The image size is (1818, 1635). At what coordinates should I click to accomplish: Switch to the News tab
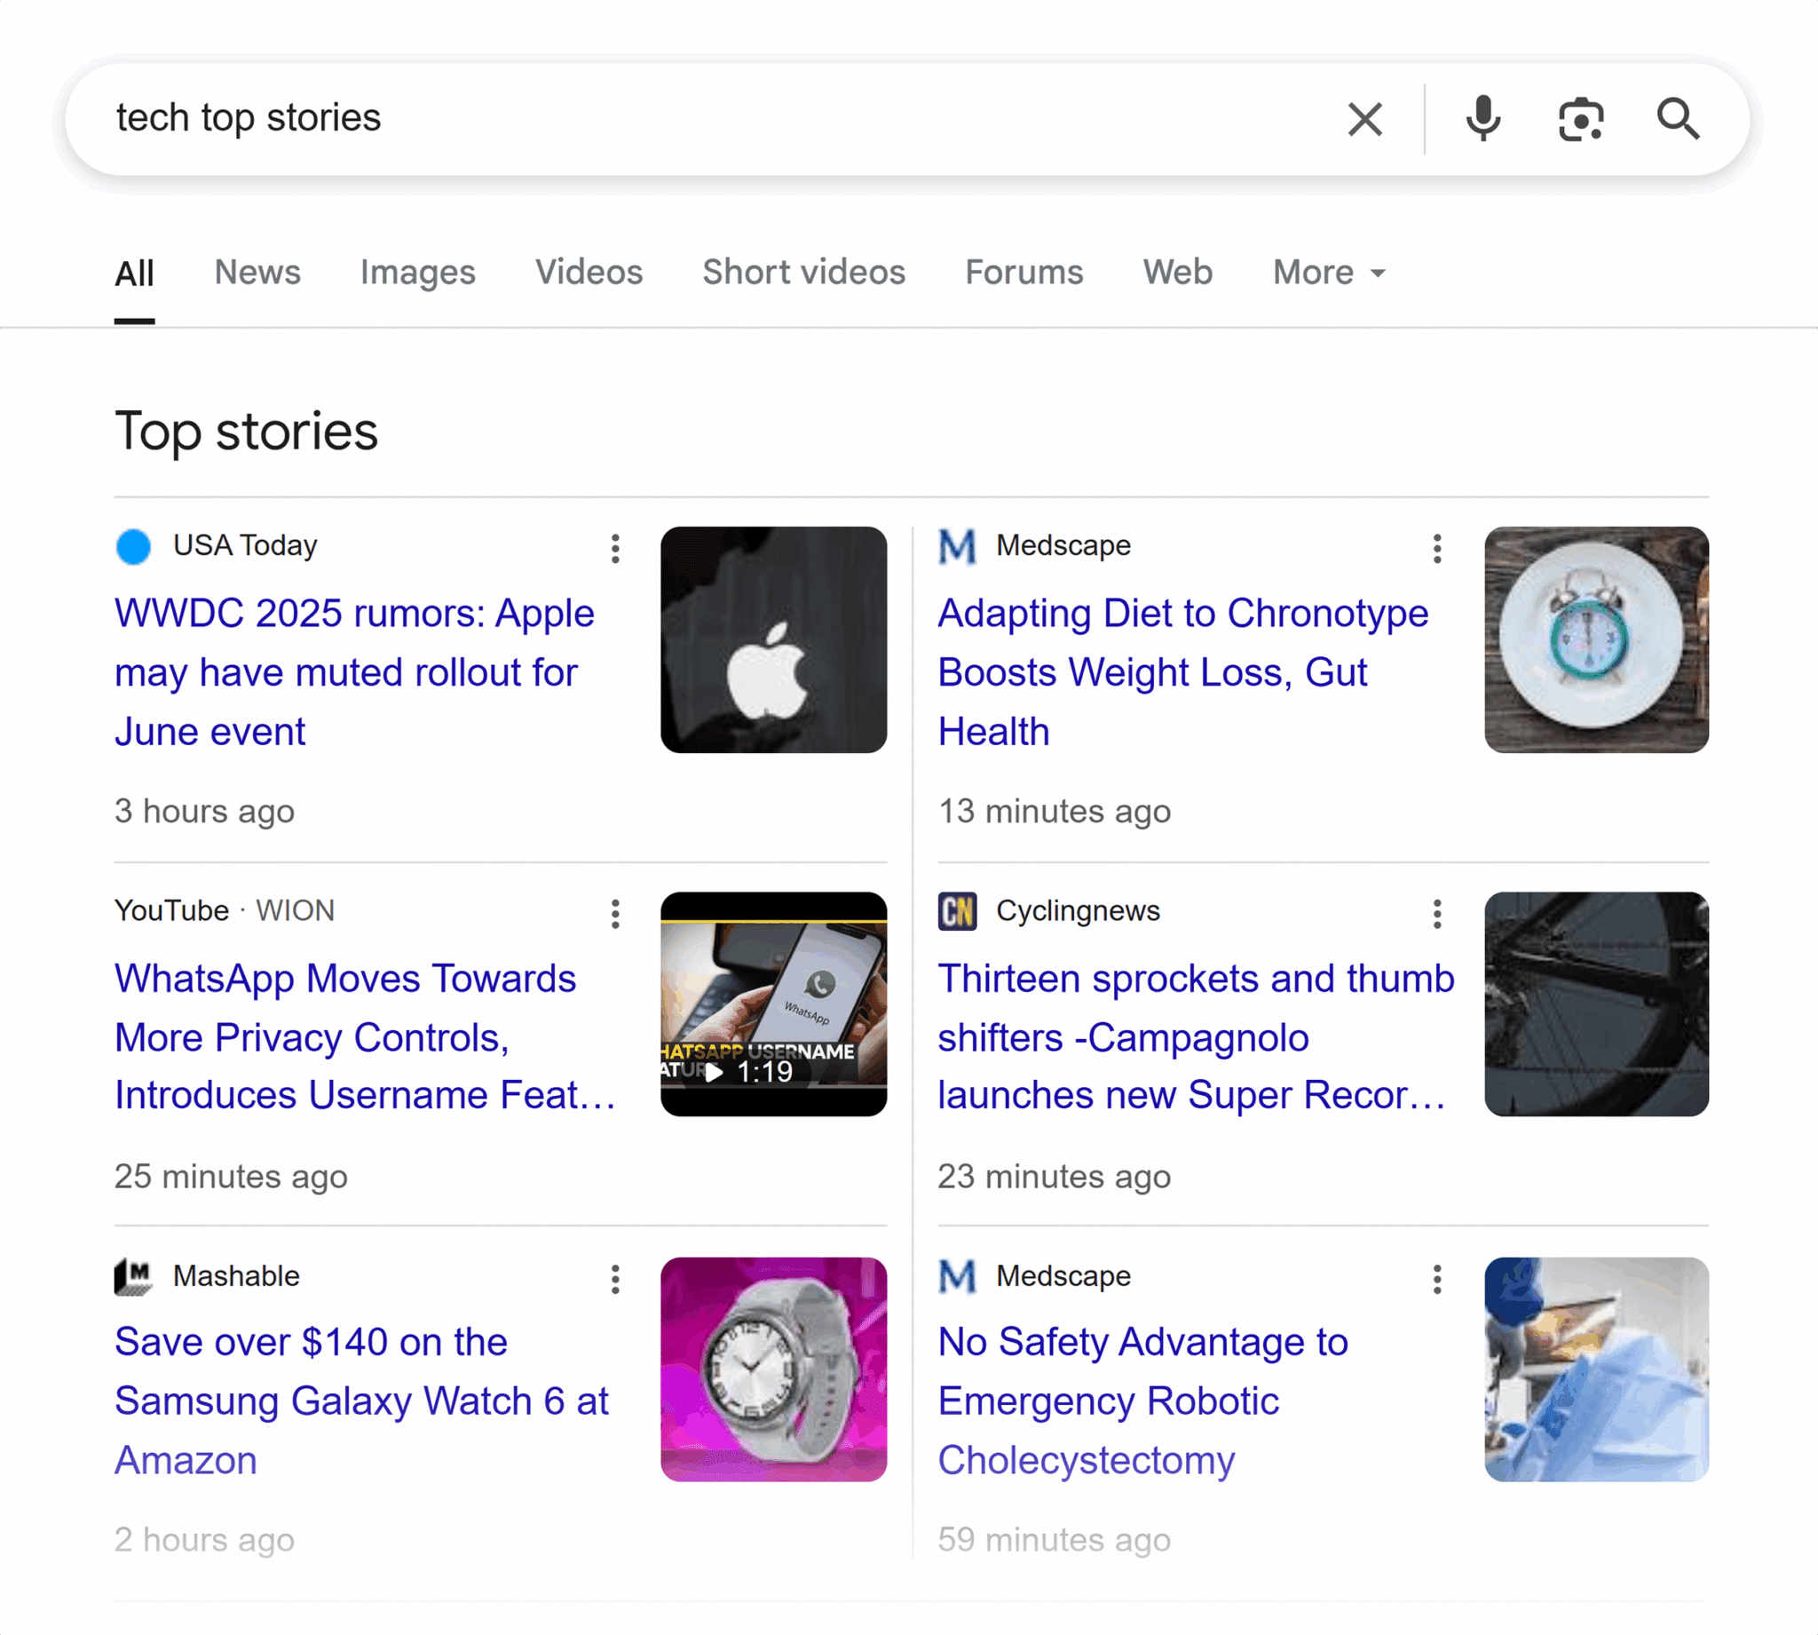(257, 272)
